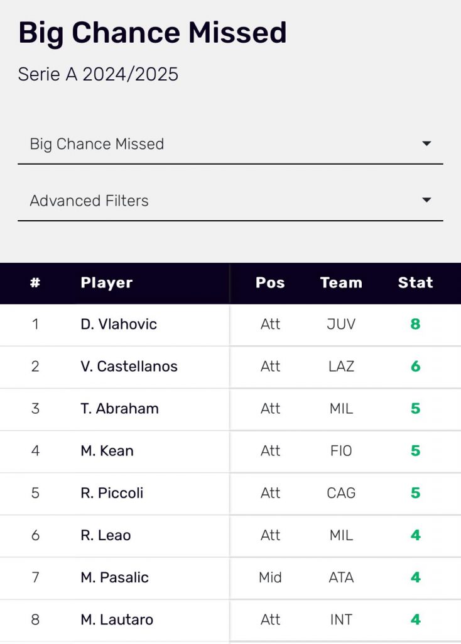
Task: Select R. Piccoli player row
Action: (x=112, y=493)
